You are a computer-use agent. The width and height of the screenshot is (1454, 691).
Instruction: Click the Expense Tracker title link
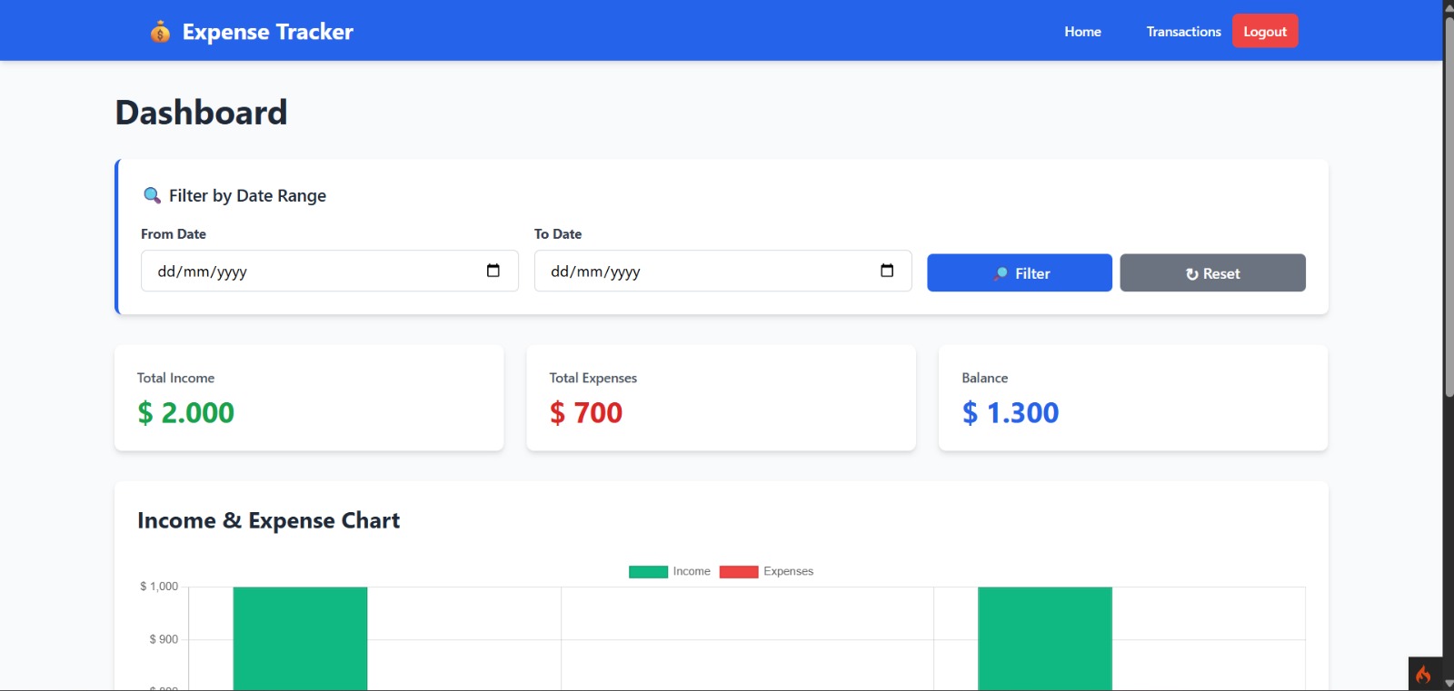point(267,32)
